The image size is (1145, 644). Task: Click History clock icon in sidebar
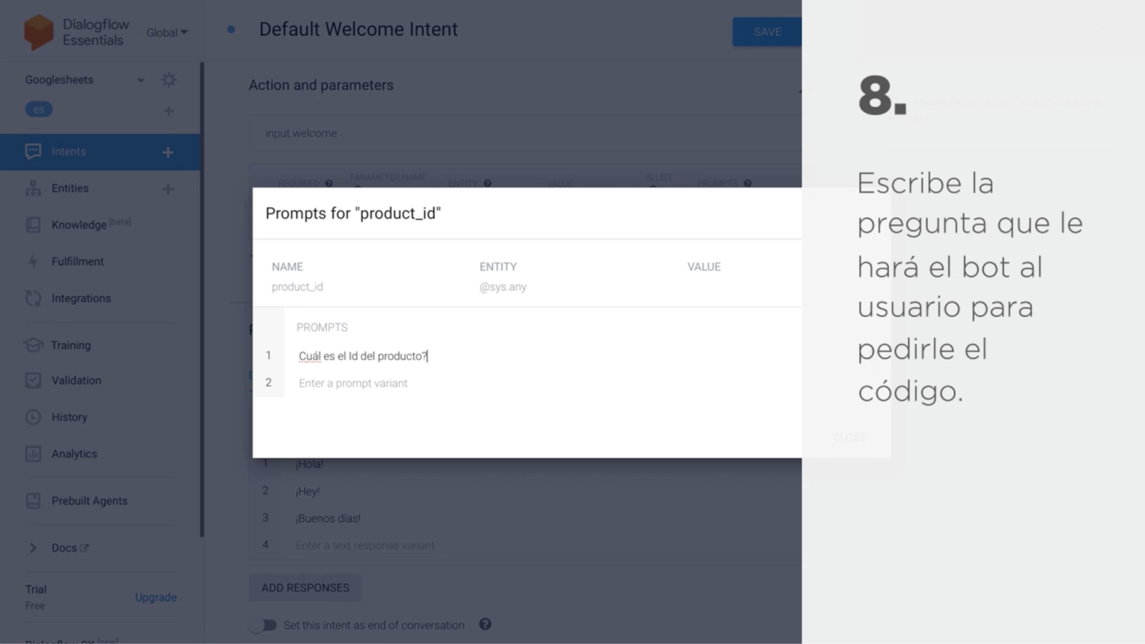(33, 417)
